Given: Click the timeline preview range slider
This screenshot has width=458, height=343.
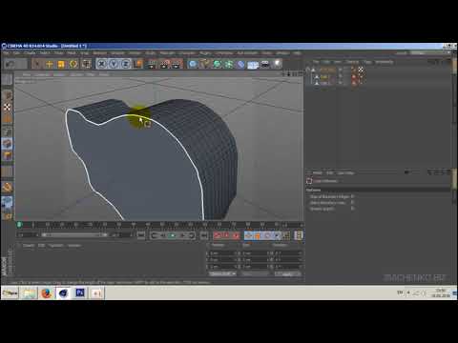Looking at the screenshot, I should tap(75, 235).
